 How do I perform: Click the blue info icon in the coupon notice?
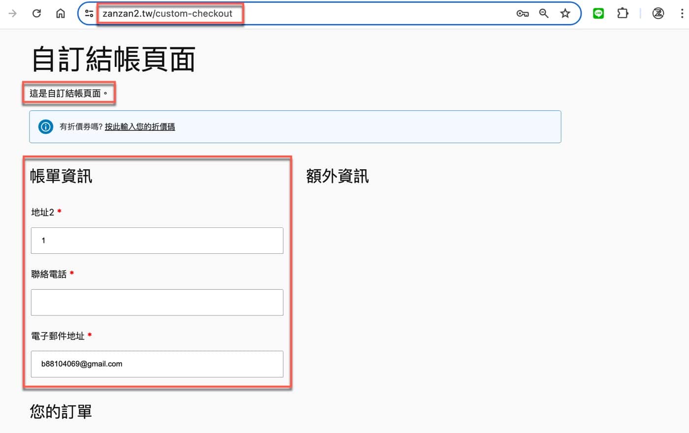(46, 127)
